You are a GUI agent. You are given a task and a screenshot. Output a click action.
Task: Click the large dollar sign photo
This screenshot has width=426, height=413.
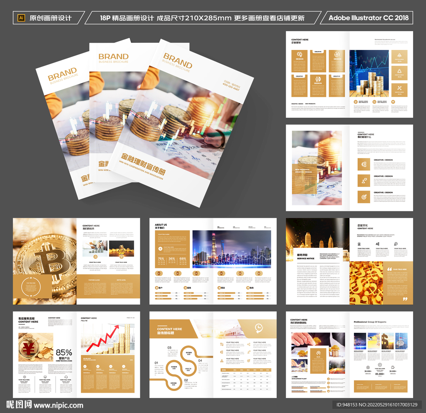(x=387, y=341)
